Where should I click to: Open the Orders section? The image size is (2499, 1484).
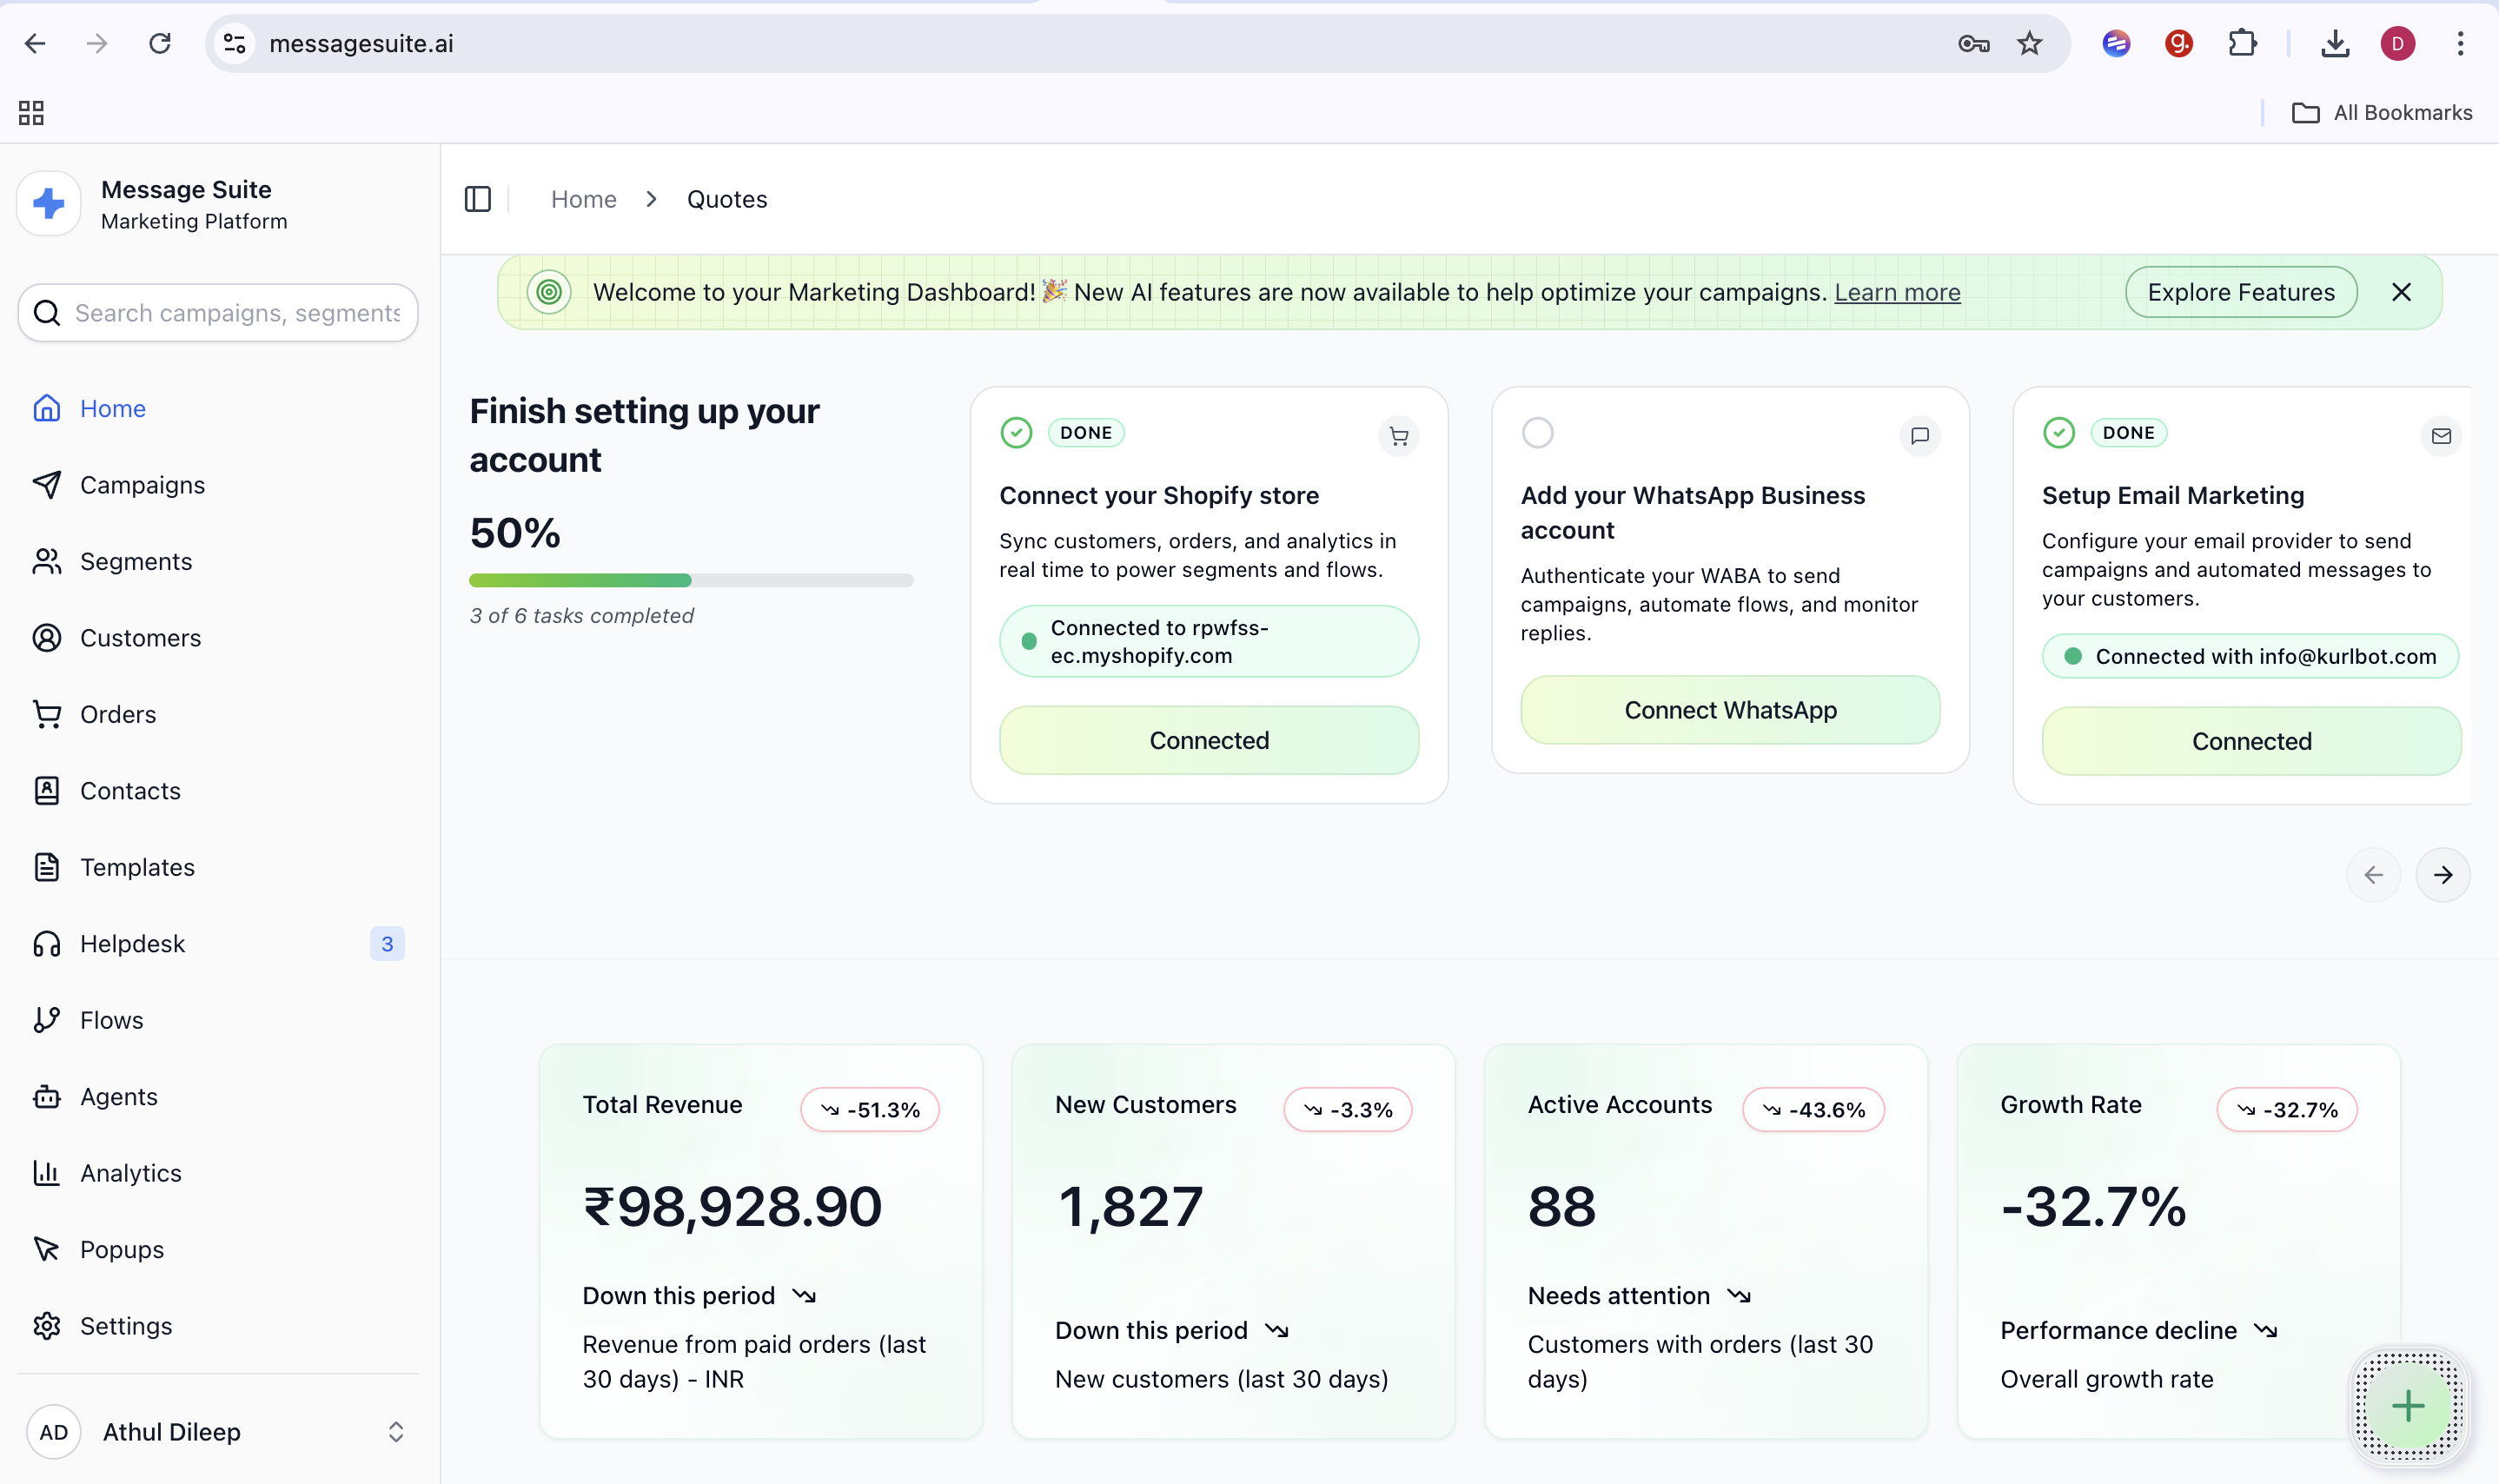(118, 714)
